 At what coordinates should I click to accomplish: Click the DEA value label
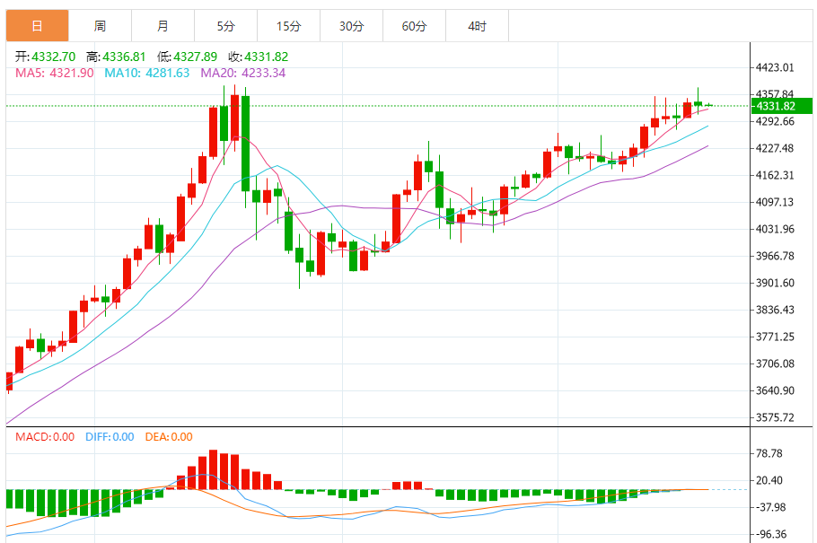click(x=168, y=437)
